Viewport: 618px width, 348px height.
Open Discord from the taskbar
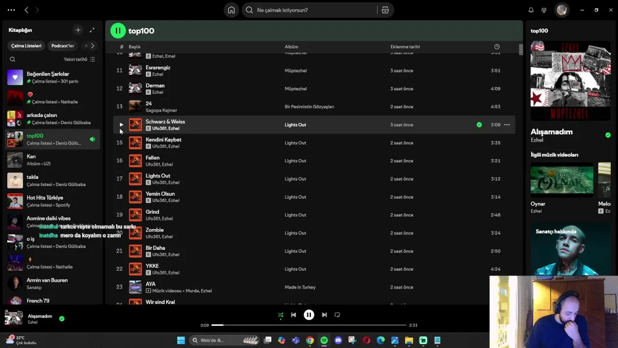click(x=338, y=340)
